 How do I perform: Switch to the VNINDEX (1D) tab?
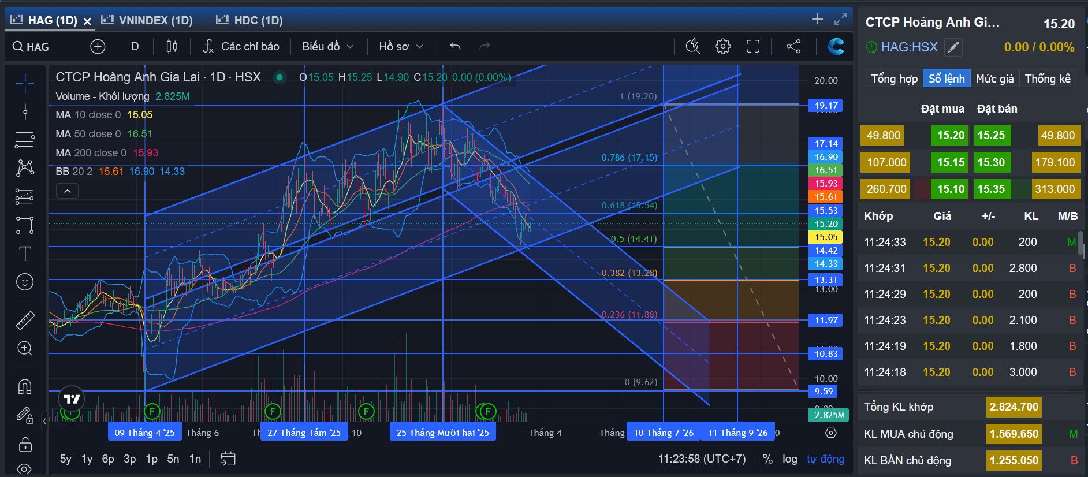[147, 20]
